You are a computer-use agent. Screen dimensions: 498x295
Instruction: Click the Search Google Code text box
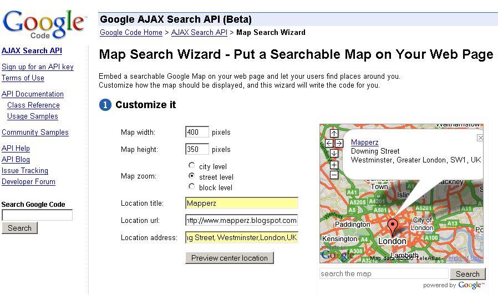point(37,215)
